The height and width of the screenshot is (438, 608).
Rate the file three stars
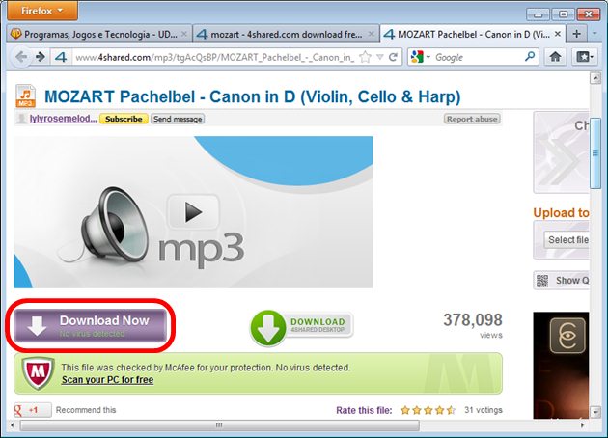tap(428, 410)
